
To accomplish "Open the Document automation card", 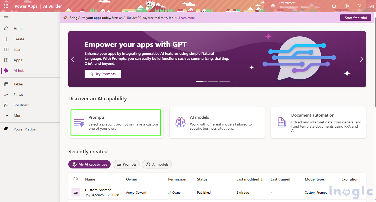I will coord(318,123).
